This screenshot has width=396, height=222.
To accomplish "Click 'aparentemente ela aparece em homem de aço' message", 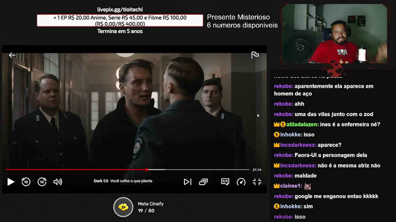I will 324,90.
